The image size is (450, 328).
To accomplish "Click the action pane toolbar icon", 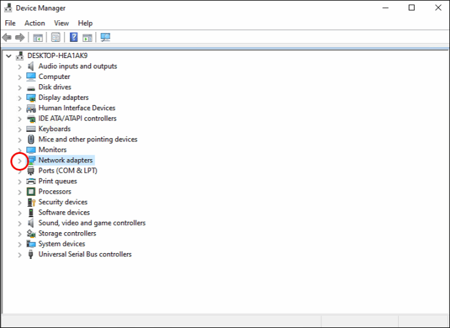I will 87,37.
